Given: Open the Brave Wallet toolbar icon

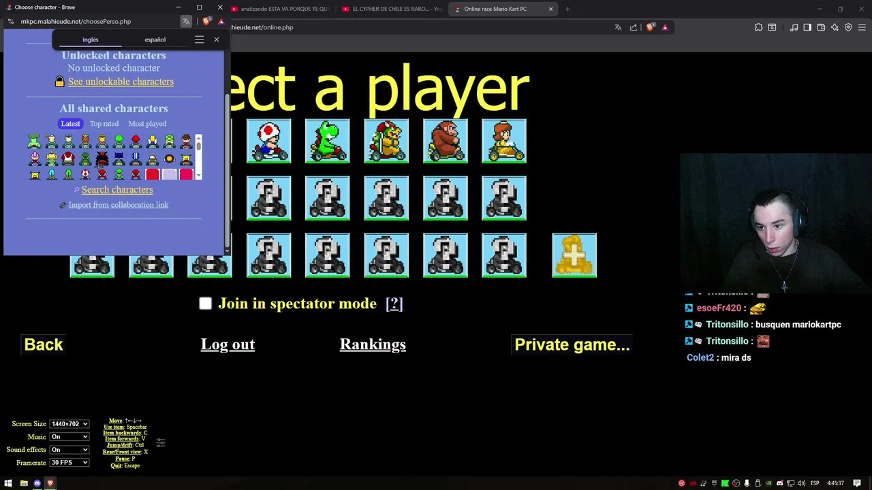Looking at the screenshot, I should pos(821,27).
